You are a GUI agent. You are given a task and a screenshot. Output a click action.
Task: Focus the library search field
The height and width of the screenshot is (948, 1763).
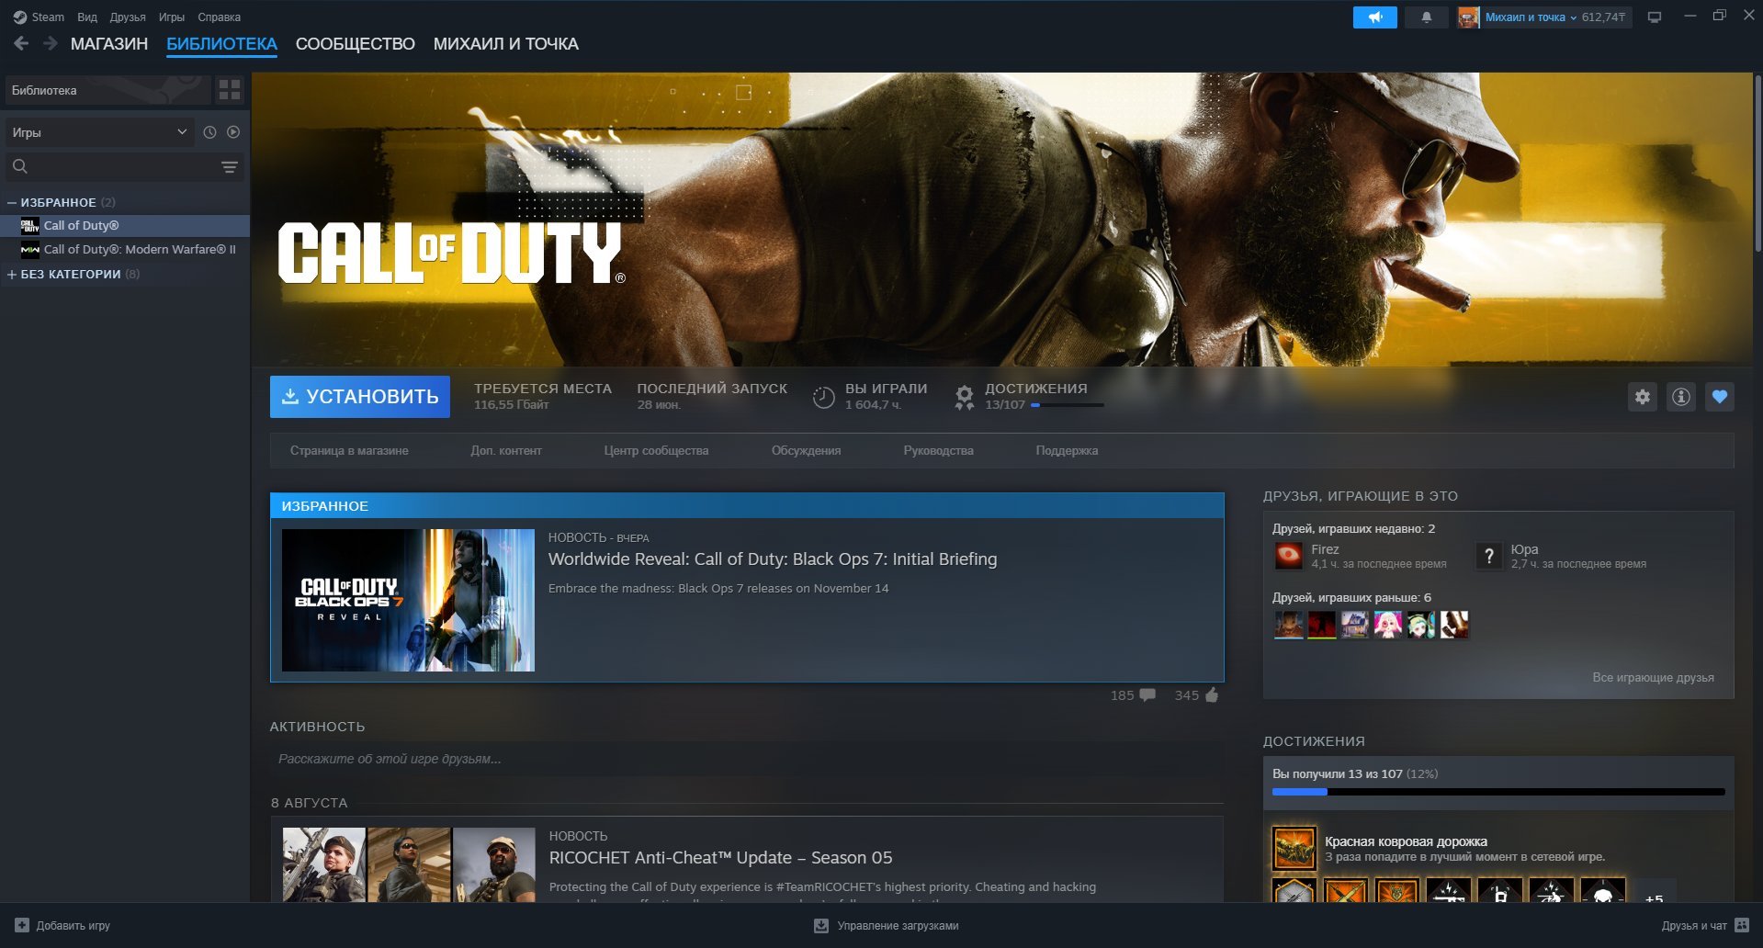[124, 166]
